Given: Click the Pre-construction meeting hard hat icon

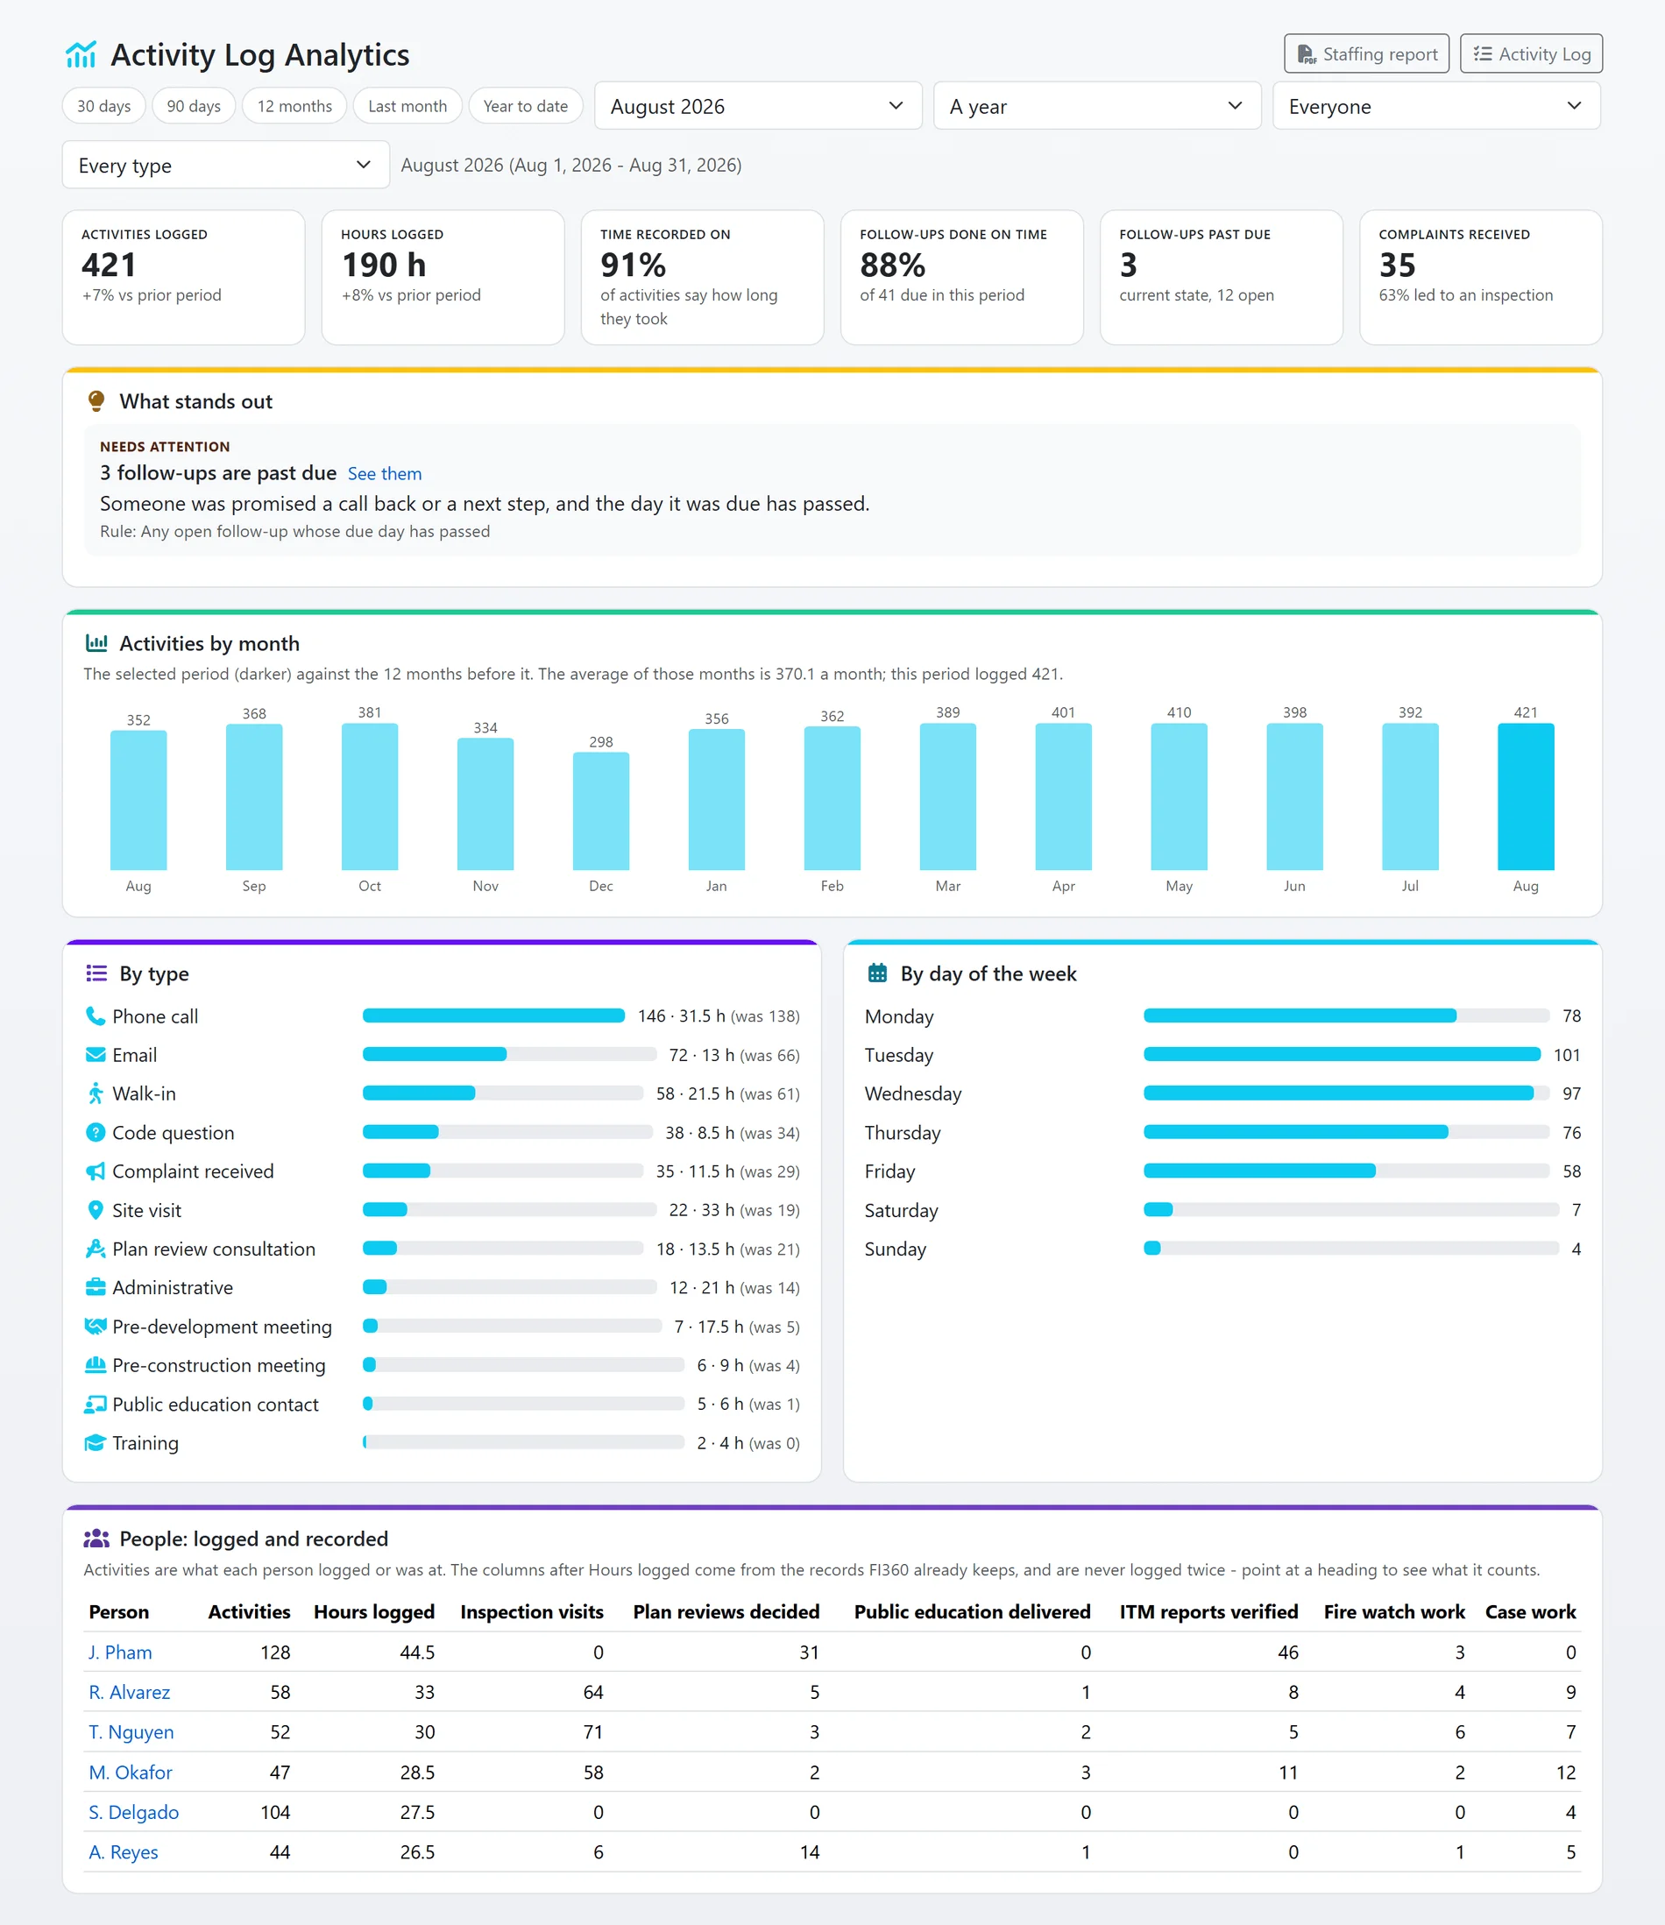Looking at the screenshot, I should pyautogui.click(x=95, y=1365).
